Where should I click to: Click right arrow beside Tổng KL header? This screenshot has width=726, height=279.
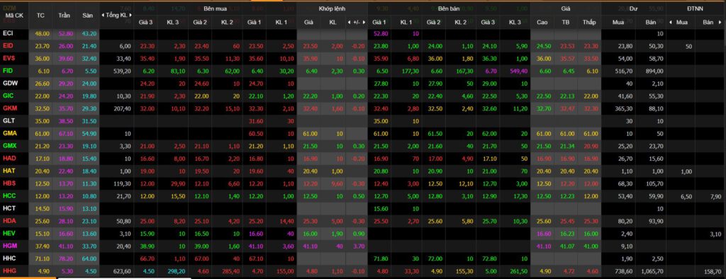click(130, 16)
